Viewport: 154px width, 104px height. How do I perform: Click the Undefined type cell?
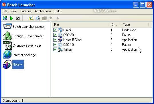coord(129,30)
